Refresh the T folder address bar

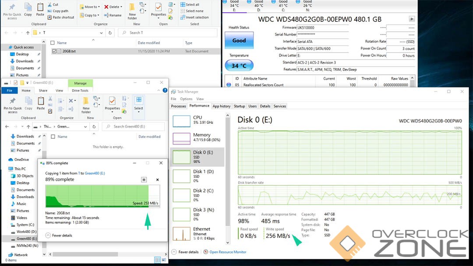click(110, 33)
